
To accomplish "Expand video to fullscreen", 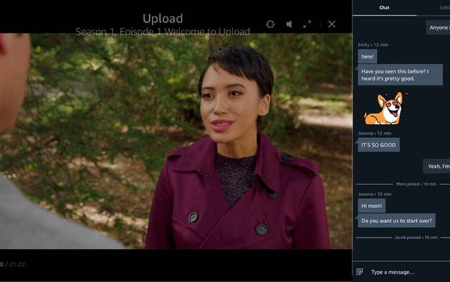I will (307, 24).
